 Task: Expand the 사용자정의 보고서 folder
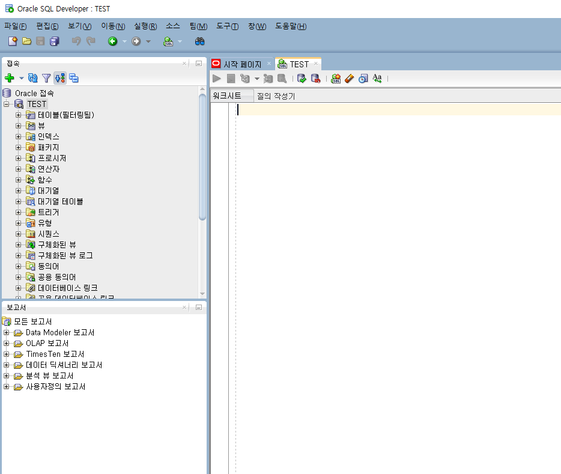click(7, 387)
